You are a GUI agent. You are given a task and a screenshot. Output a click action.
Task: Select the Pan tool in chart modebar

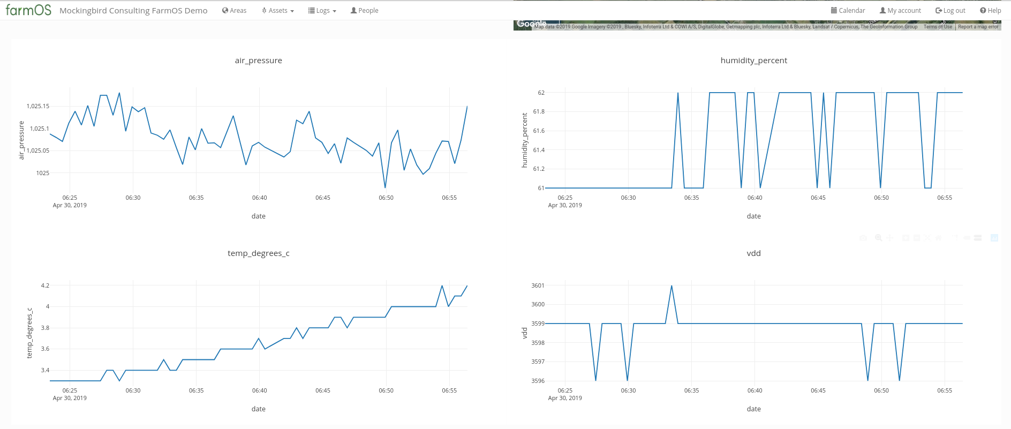tap(889, 238)
